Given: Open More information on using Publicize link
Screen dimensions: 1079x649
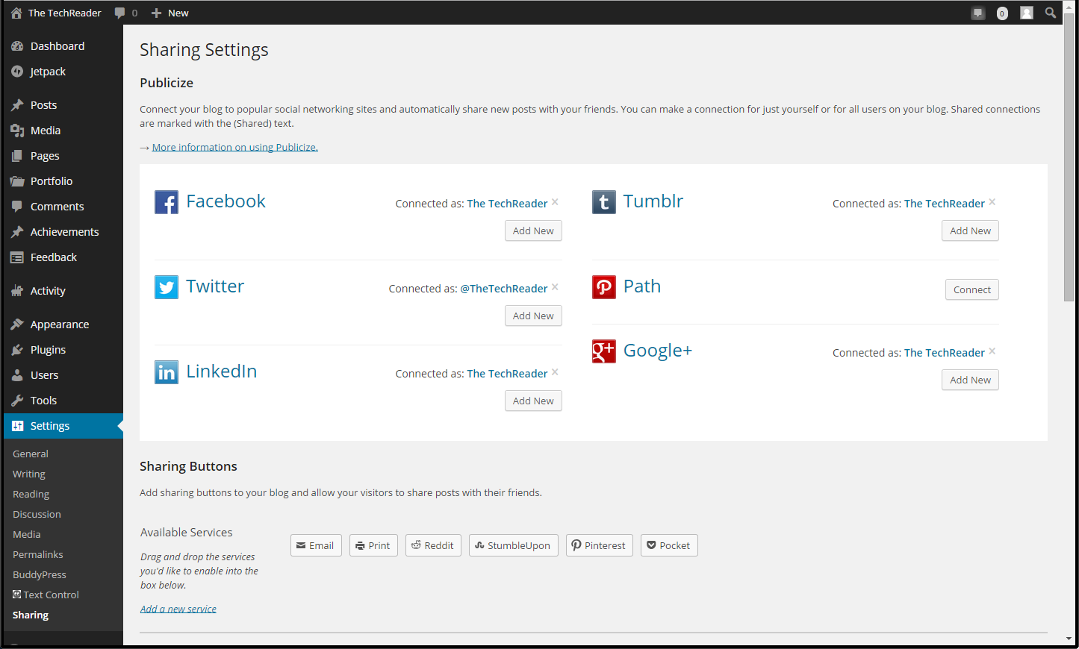Looking at the screenshot, I should tap(235, 147).
